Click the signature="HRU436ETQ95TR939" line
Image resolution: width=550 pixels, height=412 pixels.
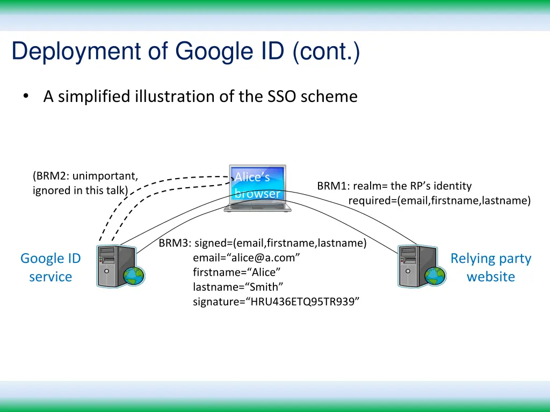coord(276,301)
